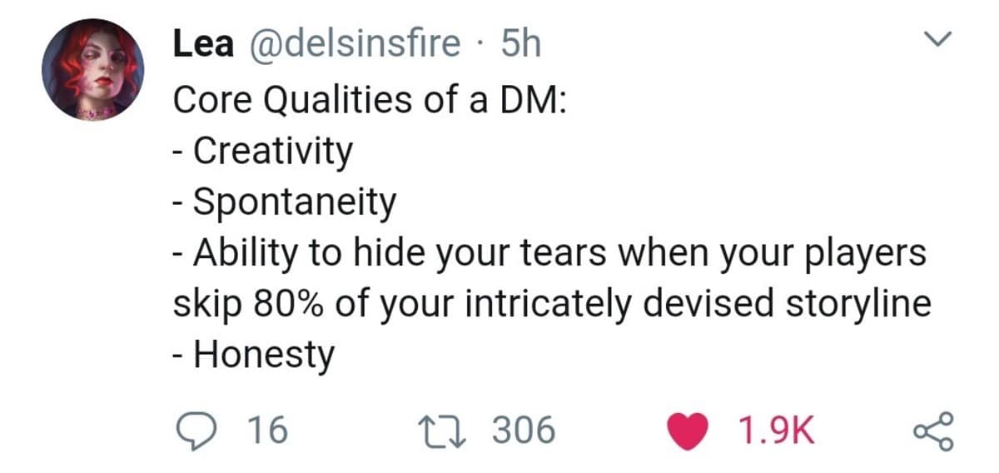Click the reply speech bubble icon
The width and height of the screenshot is (999, 473).
192,430
